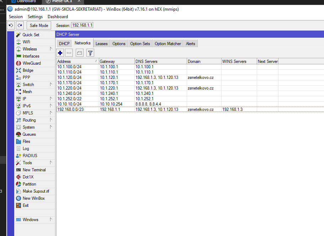Open the Settings menu
This screenshot has height=236, width=324.
35,17
